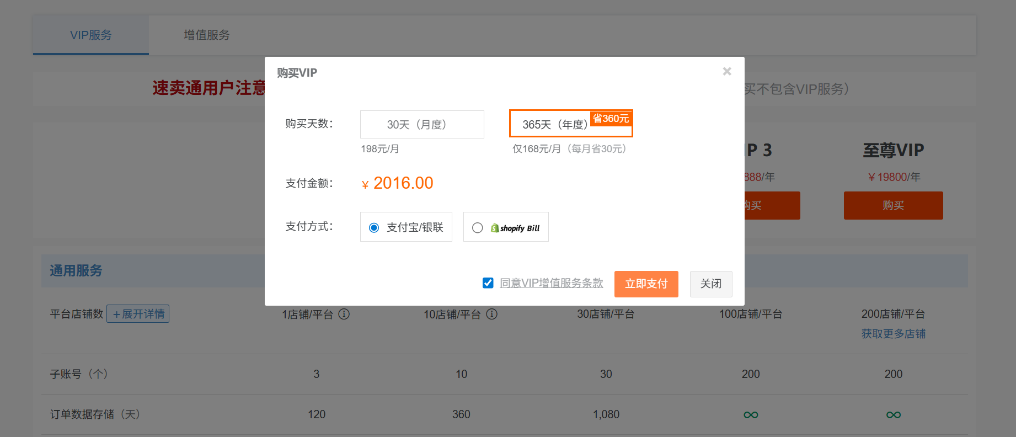Open the 同意VIP增值服务条款 terms link
The image size is (1016, 437).
[551, 283]
